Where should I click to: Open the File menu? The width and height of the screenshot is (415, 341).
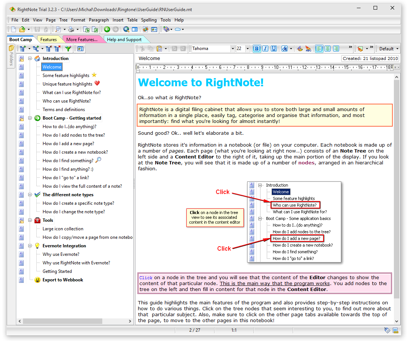coord(15,20)
